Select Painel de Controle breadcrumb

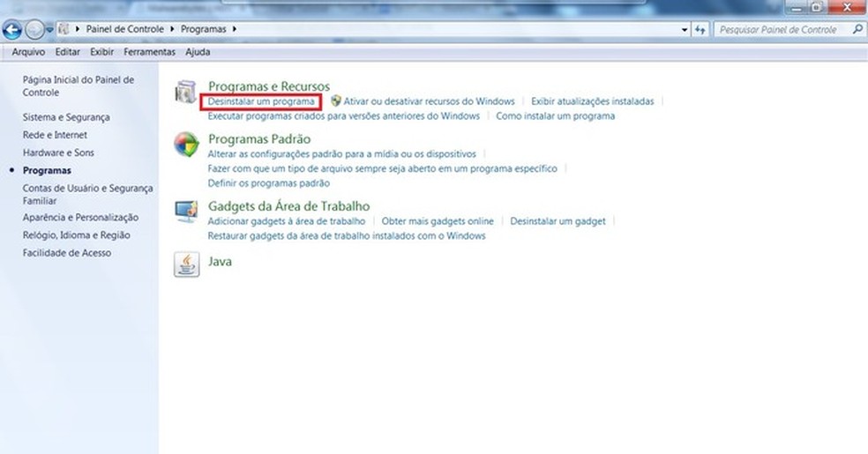[x=124, y=29]
